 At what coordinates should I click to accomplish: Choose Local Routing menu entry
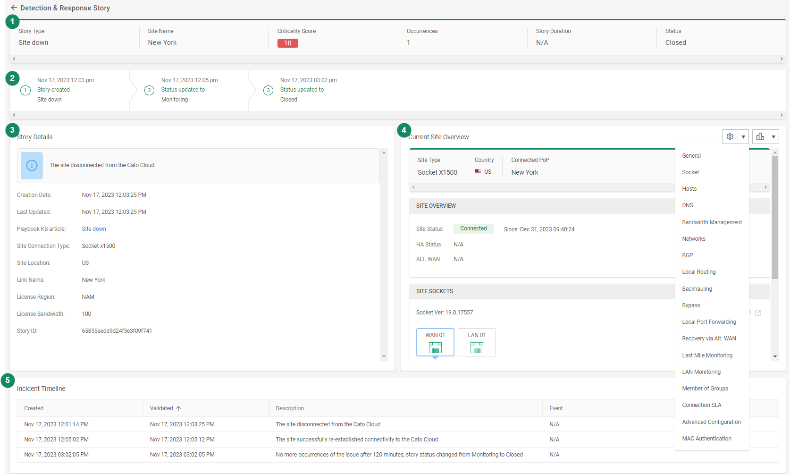[699, 272]
